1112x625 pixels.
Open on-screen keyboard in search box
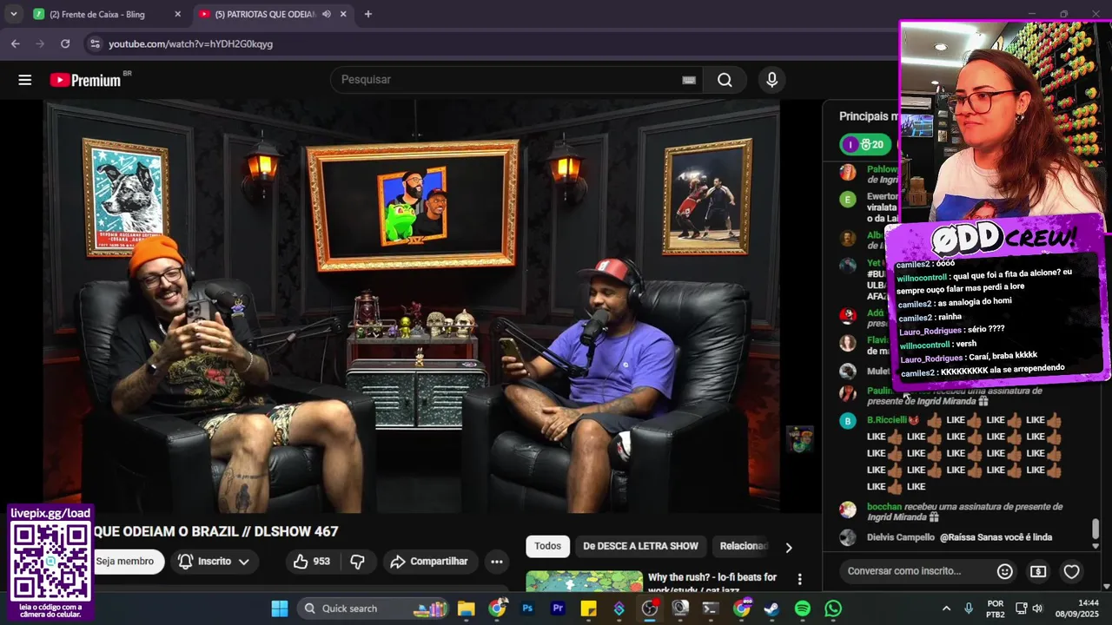click(x=689, y=80)
